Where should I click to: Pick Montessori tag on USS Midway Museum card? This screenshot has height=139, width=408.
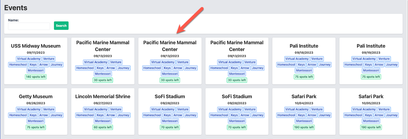click(36, 70)
